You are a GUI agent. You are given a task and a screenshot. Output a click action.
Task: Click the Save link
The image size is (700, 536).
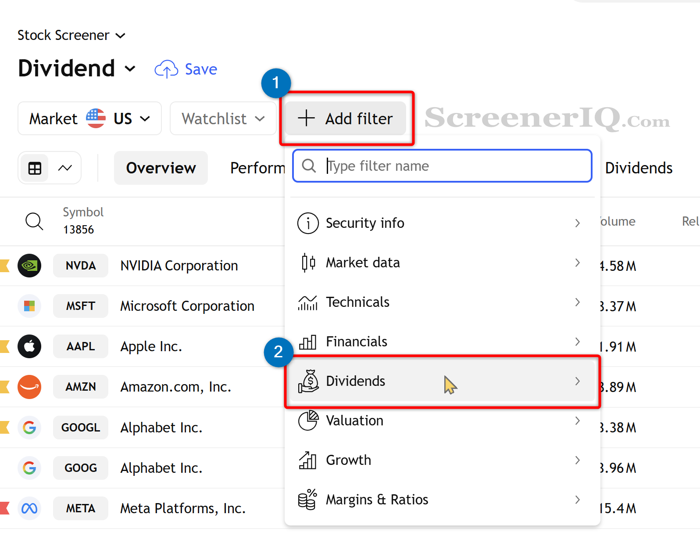pos(201,69)
